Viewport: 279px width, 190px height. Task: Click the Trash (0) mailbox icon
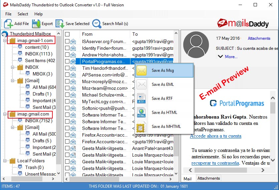pyautogui.click(x=20, y=167)
